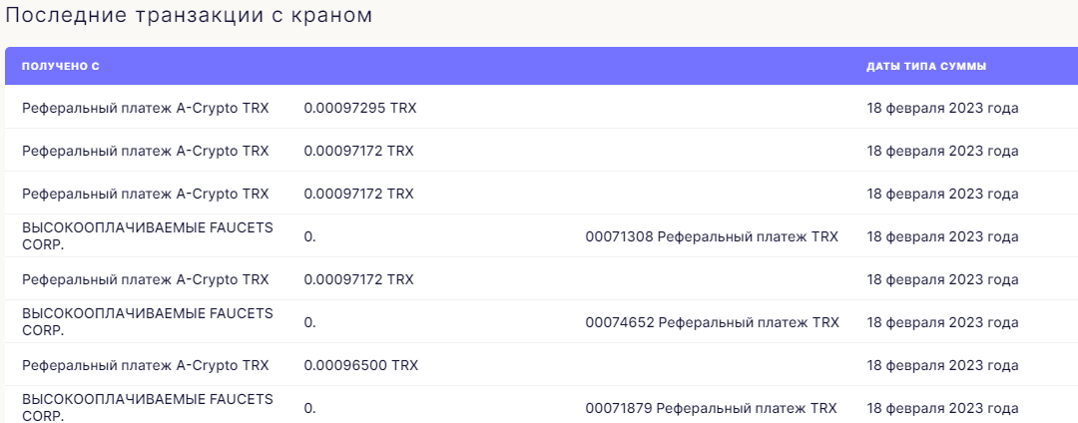
Task: Select FAUCETS CORP. sender in the 00074652 row
Action: [148, 321]
